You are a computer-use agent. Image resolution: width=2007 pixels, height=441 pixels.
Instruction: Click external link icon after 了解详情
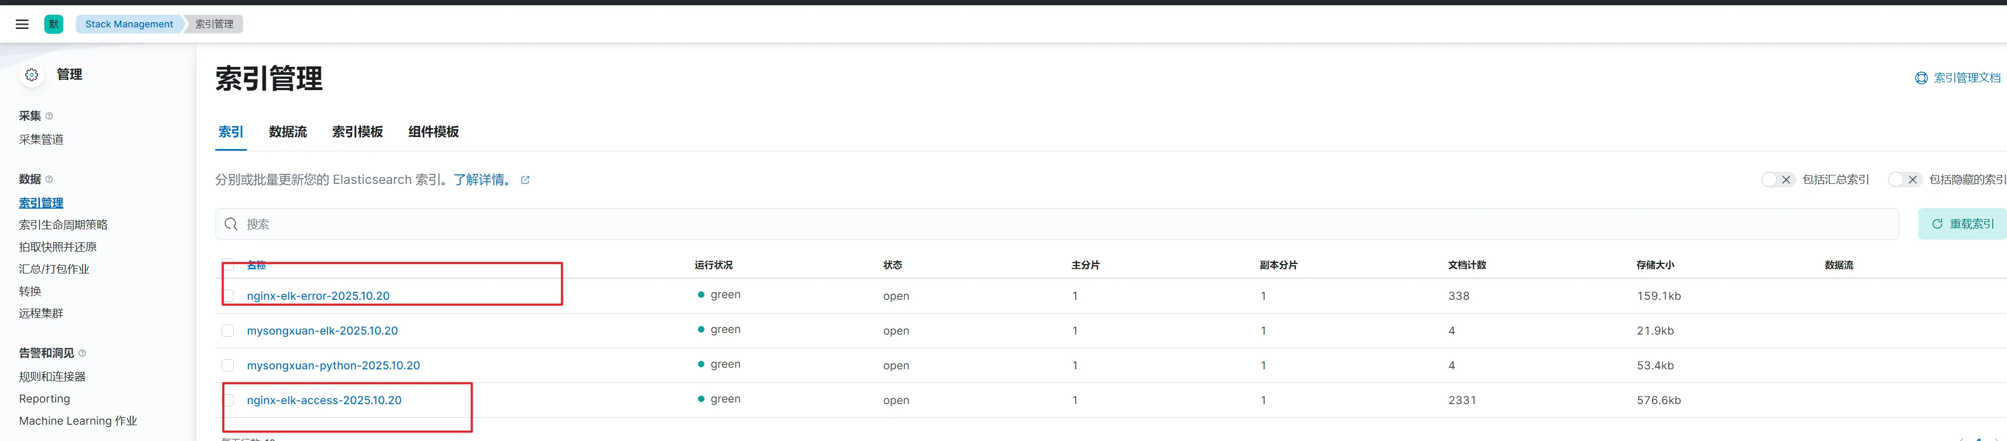[x=525, y=180]
